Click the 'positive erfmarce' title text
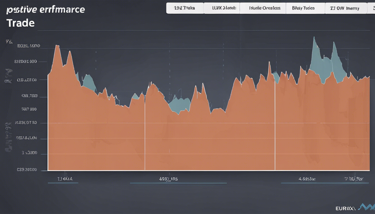The height and width of the screenshot is (214, 375). (45, 9)
